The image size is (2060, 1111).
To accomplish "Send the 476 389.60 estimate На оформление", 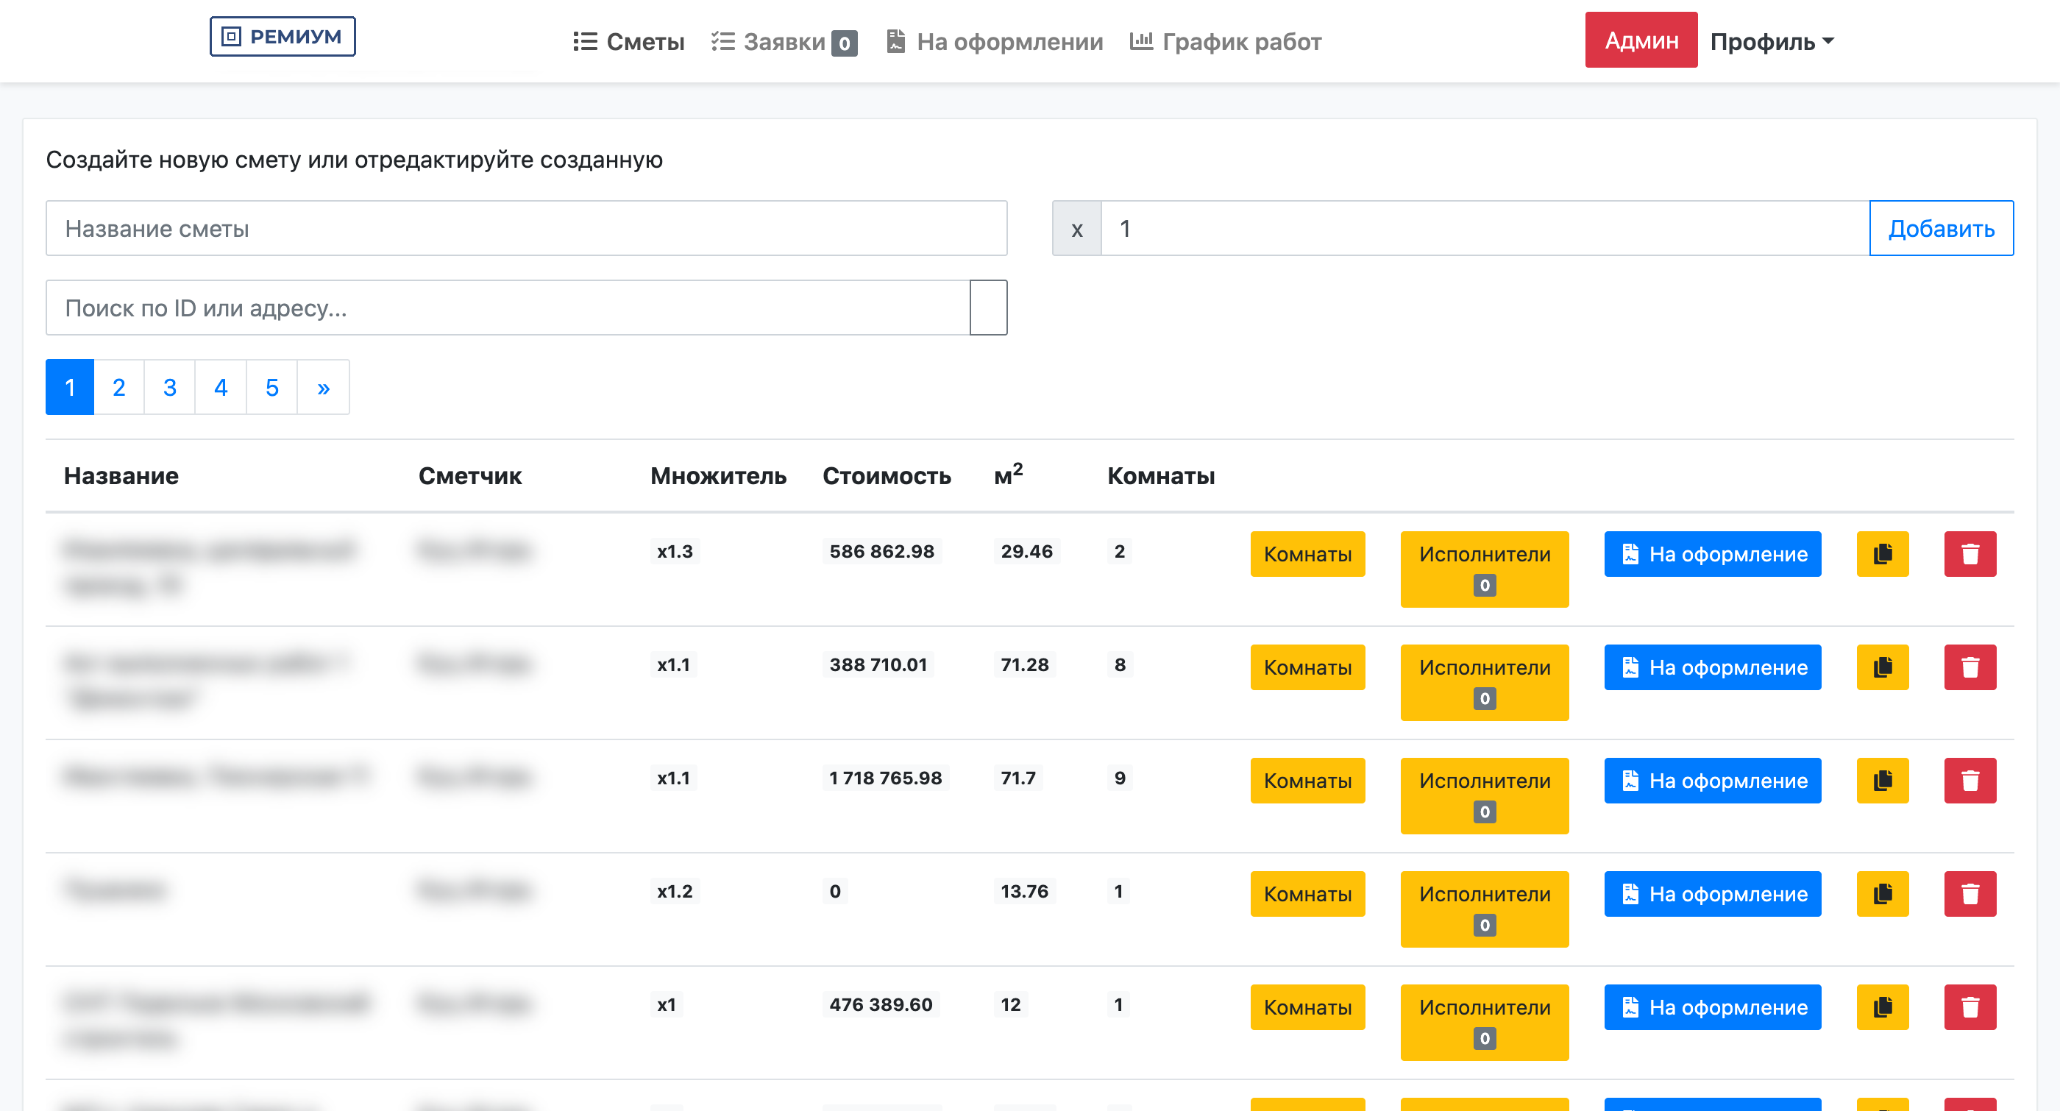I will click(1712, 1007).
